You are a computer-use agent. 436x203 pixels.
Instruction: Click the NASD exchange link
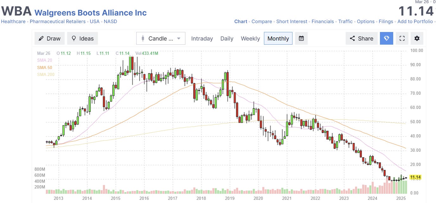point(110,22)
